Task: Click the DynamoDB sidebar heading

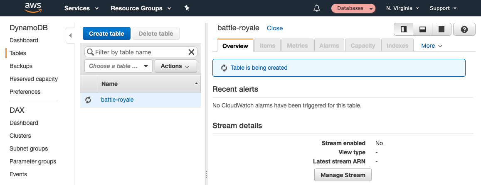Action: 29,27
